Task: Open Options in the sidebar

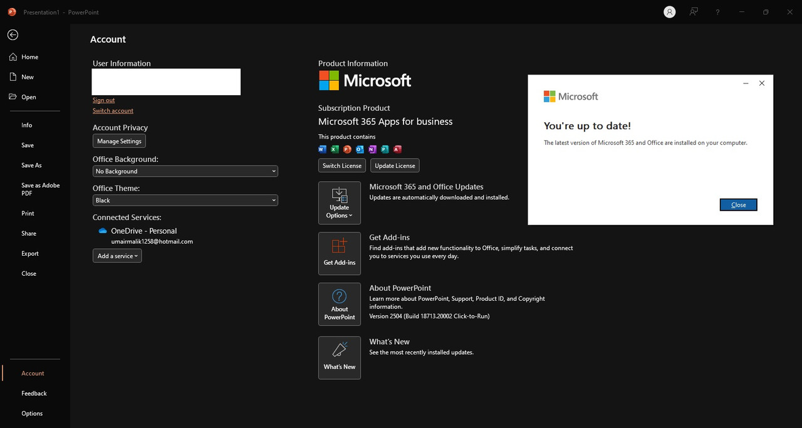Action: [32, 414]
